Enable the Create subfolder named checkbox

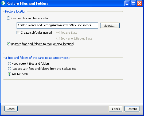point(18,33)
